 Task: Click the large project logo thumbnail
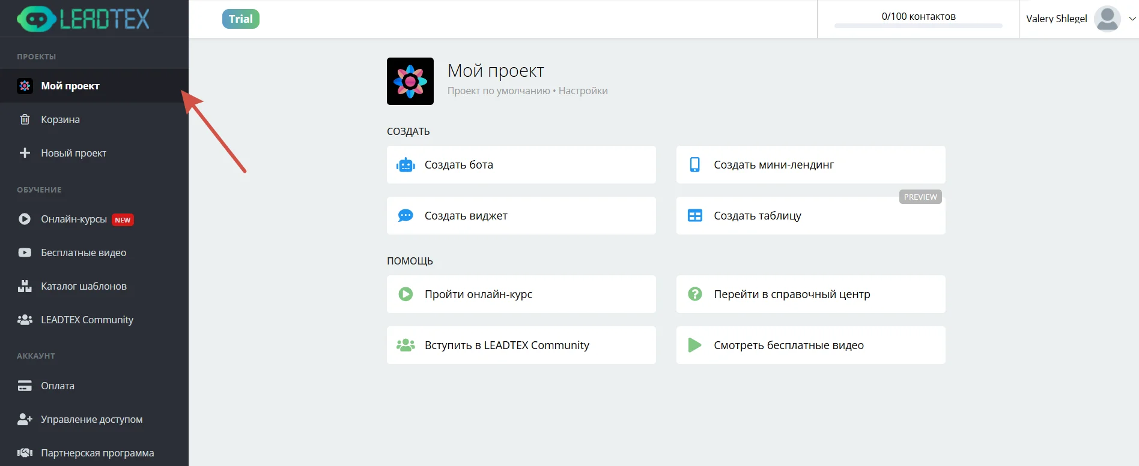pos(410,81)
